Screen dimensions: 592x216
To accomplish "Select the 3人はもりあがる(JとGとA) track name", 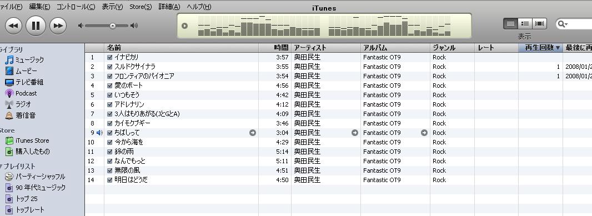I will point(147,114).
